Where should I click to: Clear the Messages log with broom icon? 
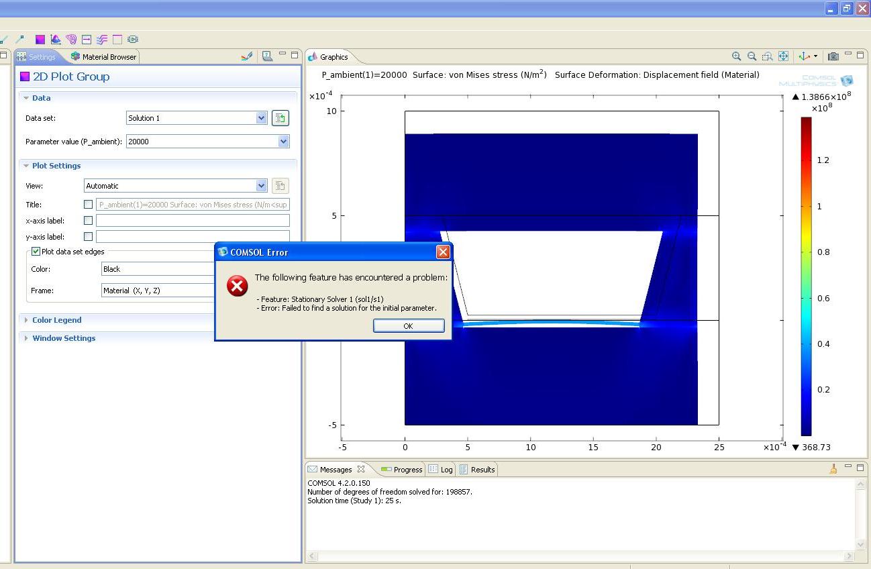[x=833, y=470]
